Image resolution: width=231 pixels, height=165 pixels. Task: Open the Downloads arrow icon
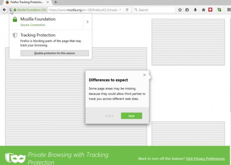(195, 10)
